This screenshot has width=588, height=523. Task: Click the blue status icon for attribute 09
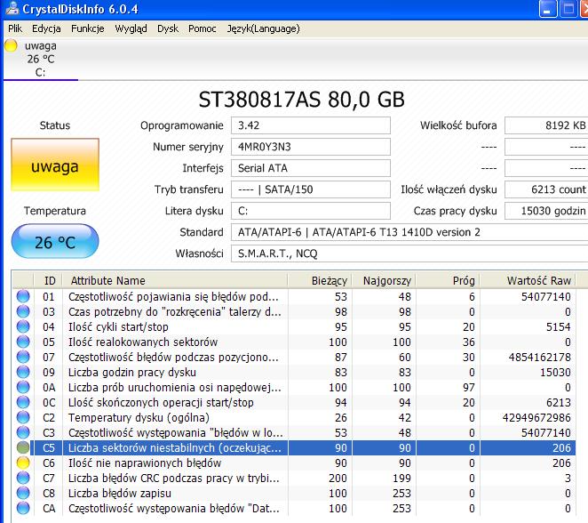(23, 372)
